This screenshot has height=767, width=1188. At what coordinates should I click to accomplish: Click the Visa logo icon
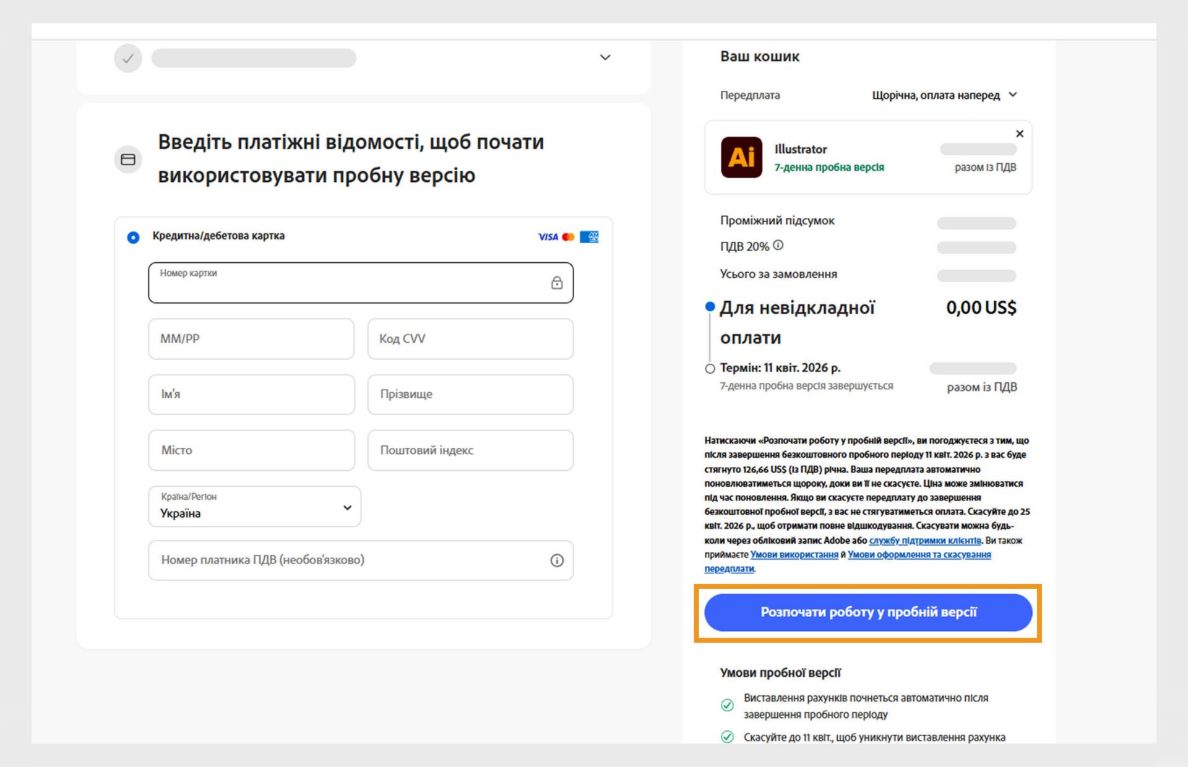click(548, 237)
